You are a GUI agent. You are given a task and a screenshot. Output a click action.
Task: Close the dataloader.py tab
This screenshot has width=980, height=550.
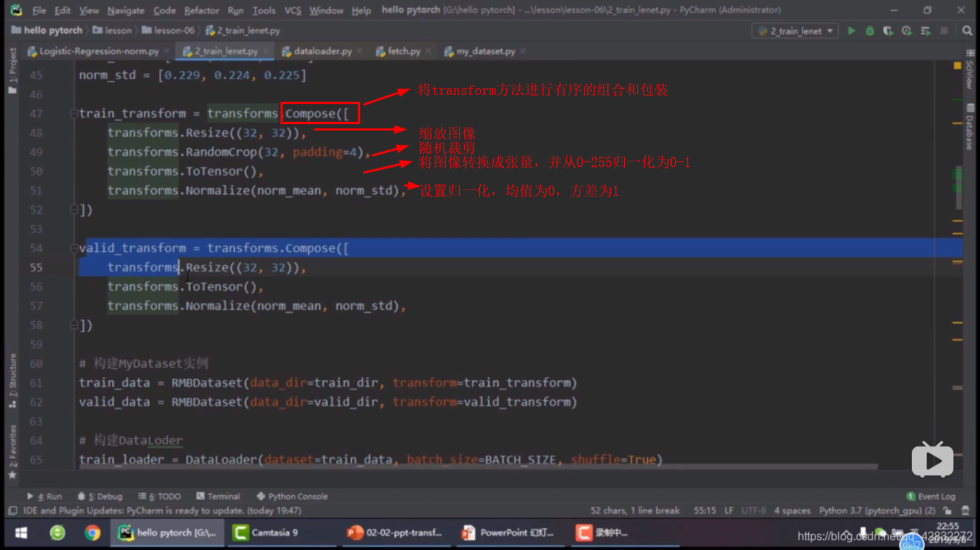pos(359,51)
